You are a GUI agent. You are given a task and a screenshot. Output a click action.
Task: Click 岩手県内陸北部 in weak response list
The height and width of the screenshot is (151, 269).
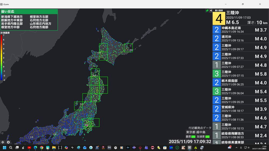[12, 24]
